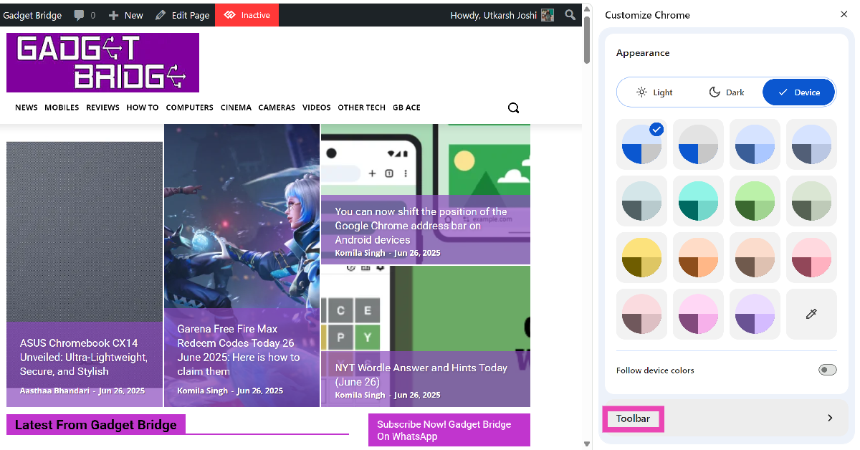Click Gadget Bridge site name in admin bar

(x=33, y=15)
